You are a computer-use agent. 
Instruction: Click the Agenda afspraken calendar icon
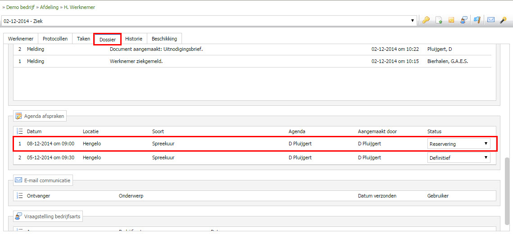pos(18,116)
